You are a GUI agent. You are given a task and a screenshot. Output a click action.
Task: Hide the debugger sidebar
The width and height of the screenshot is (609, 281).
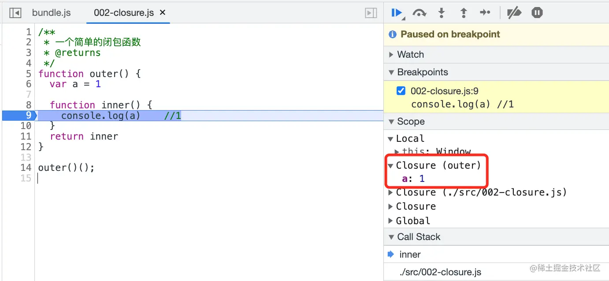tap(371, 13)
